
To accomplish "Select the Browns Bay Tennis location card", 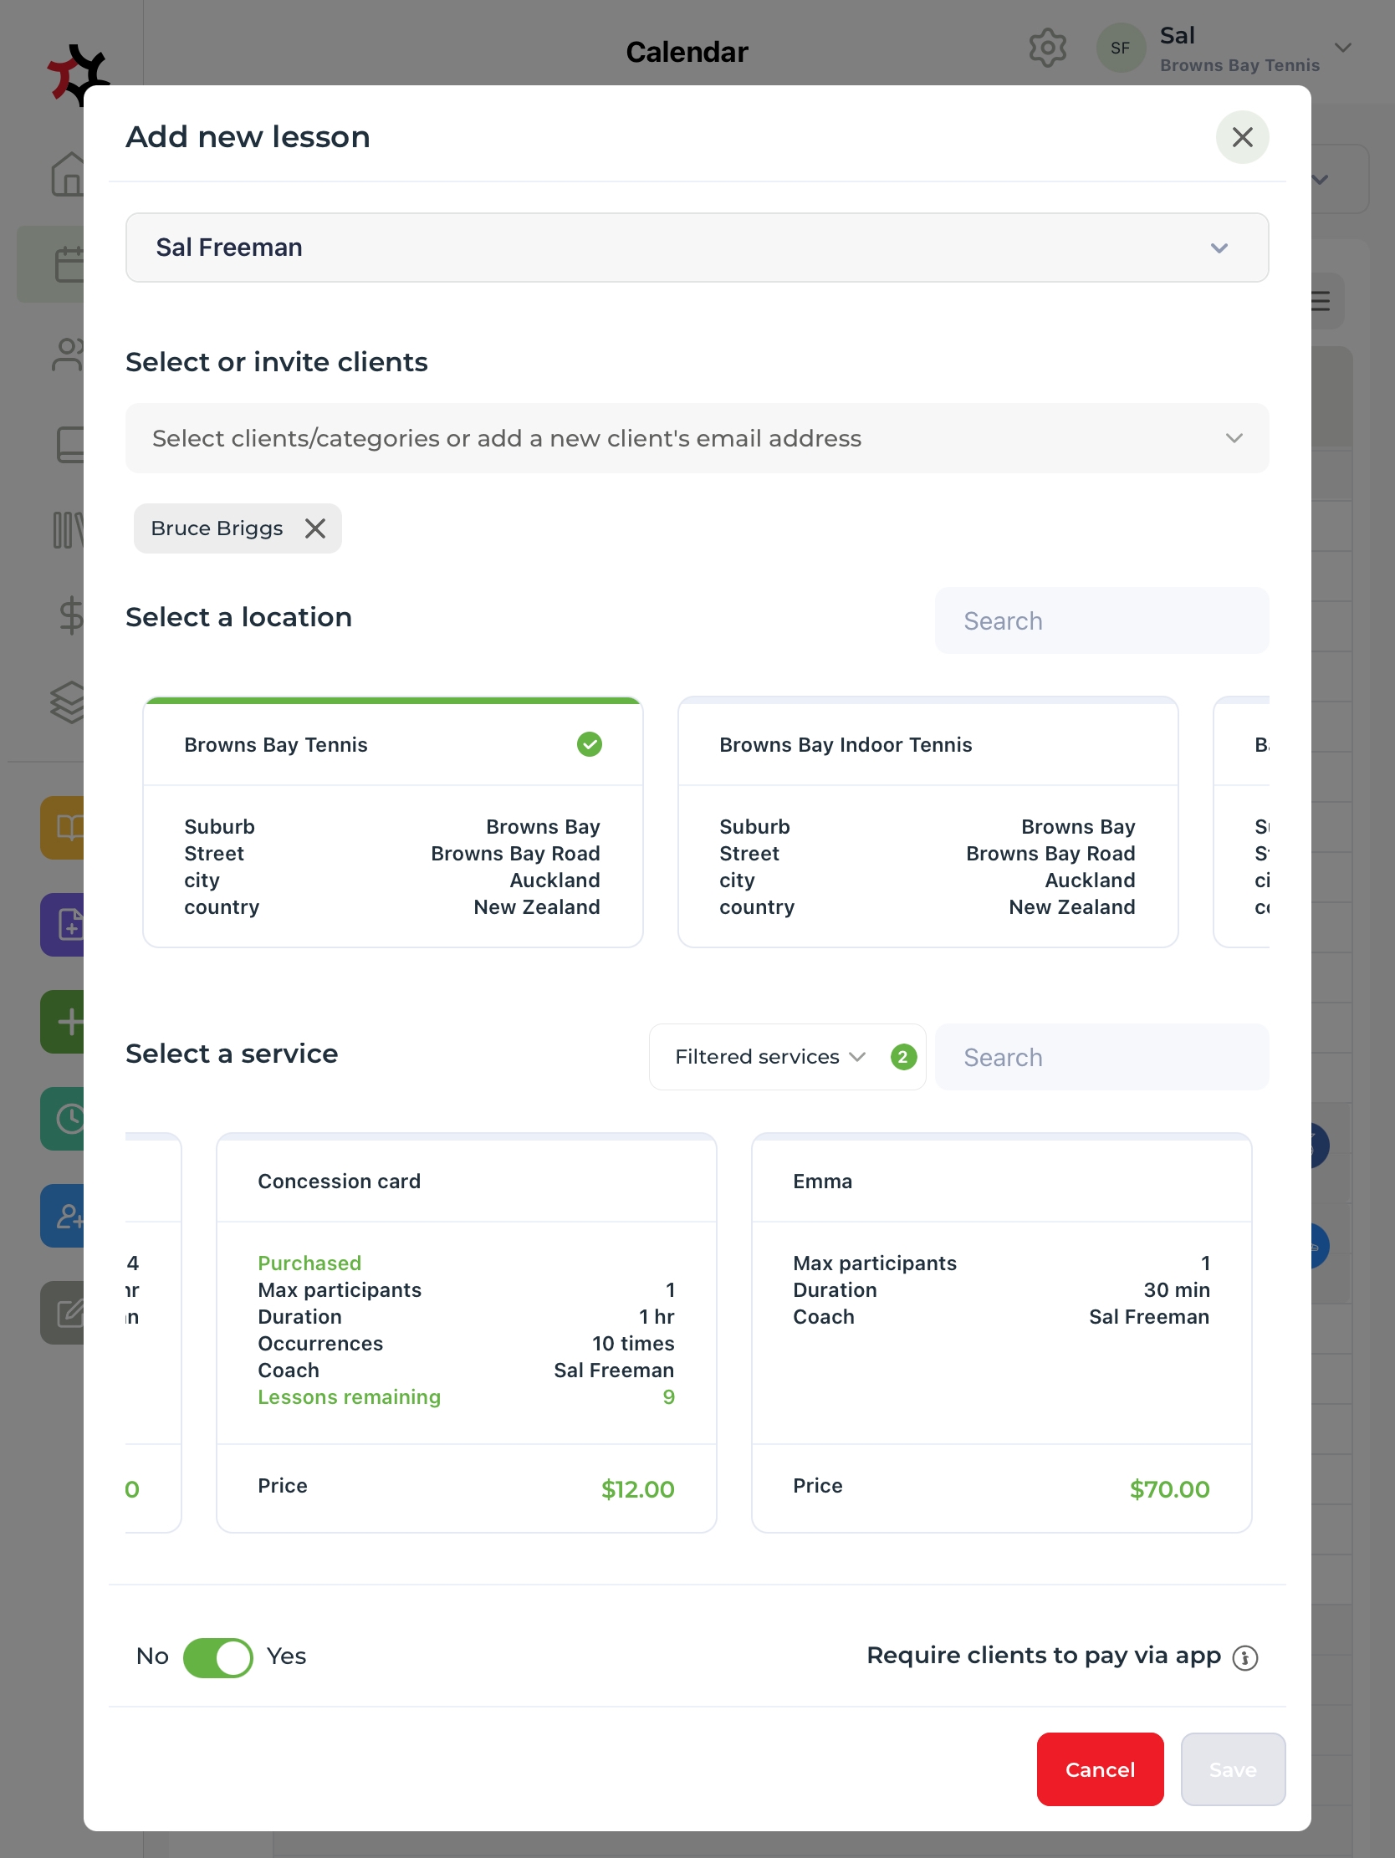I will point(392,822).
